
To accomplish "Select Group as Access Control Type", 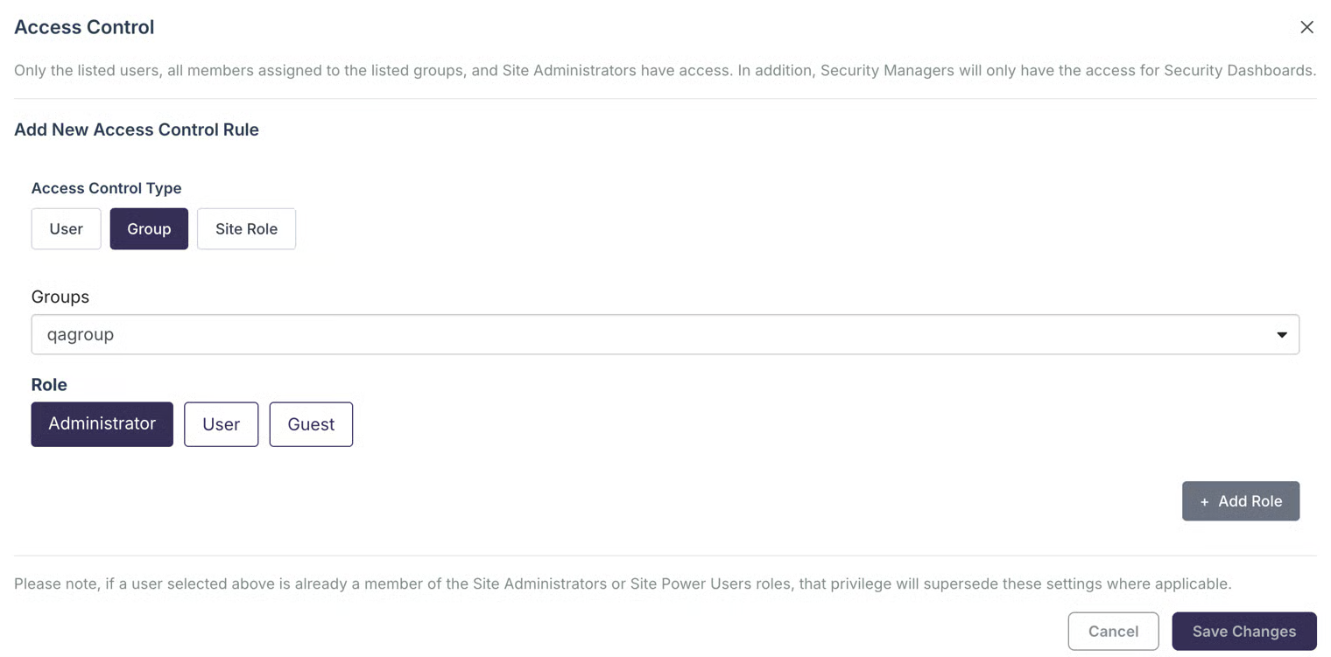I will click(x=149, y=229).
